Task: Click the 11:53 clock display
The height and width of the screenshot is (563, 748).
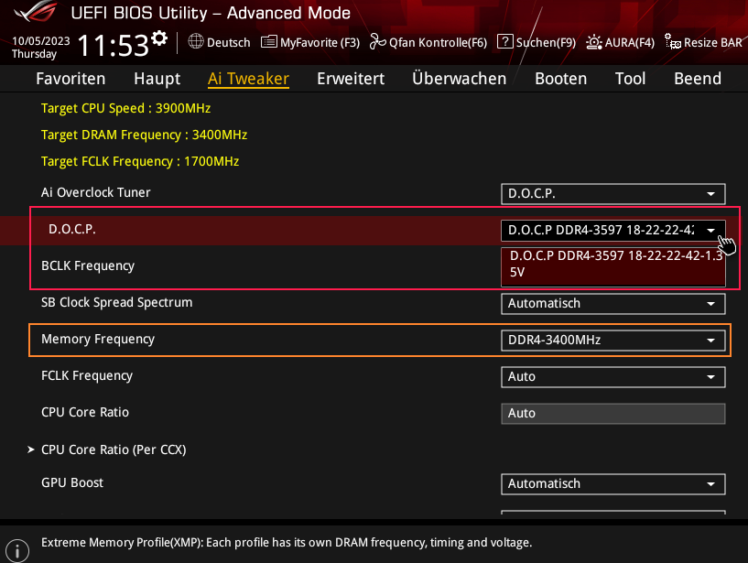Action: 113,46
